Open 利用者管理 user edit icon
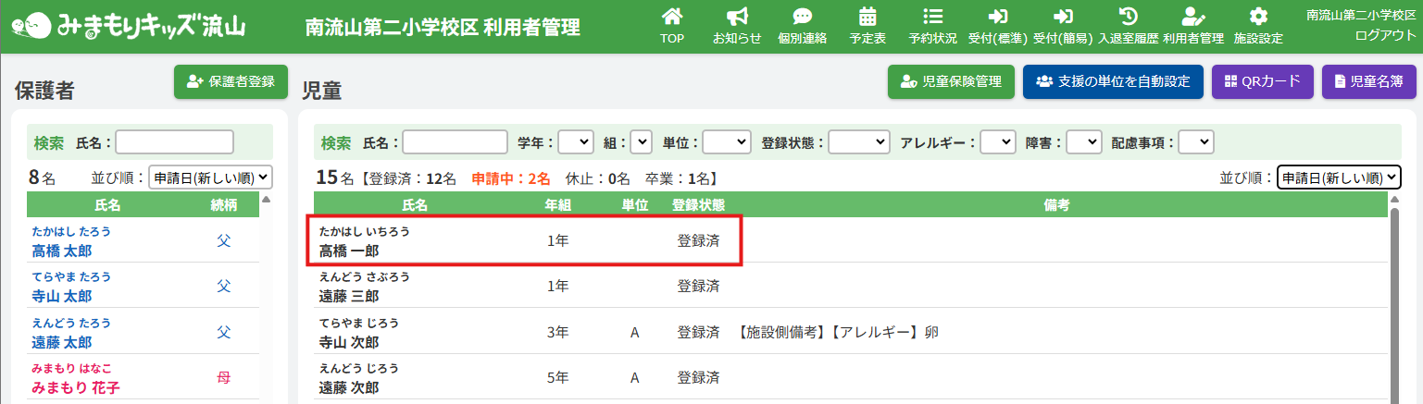 click(x=1192, y=26)
